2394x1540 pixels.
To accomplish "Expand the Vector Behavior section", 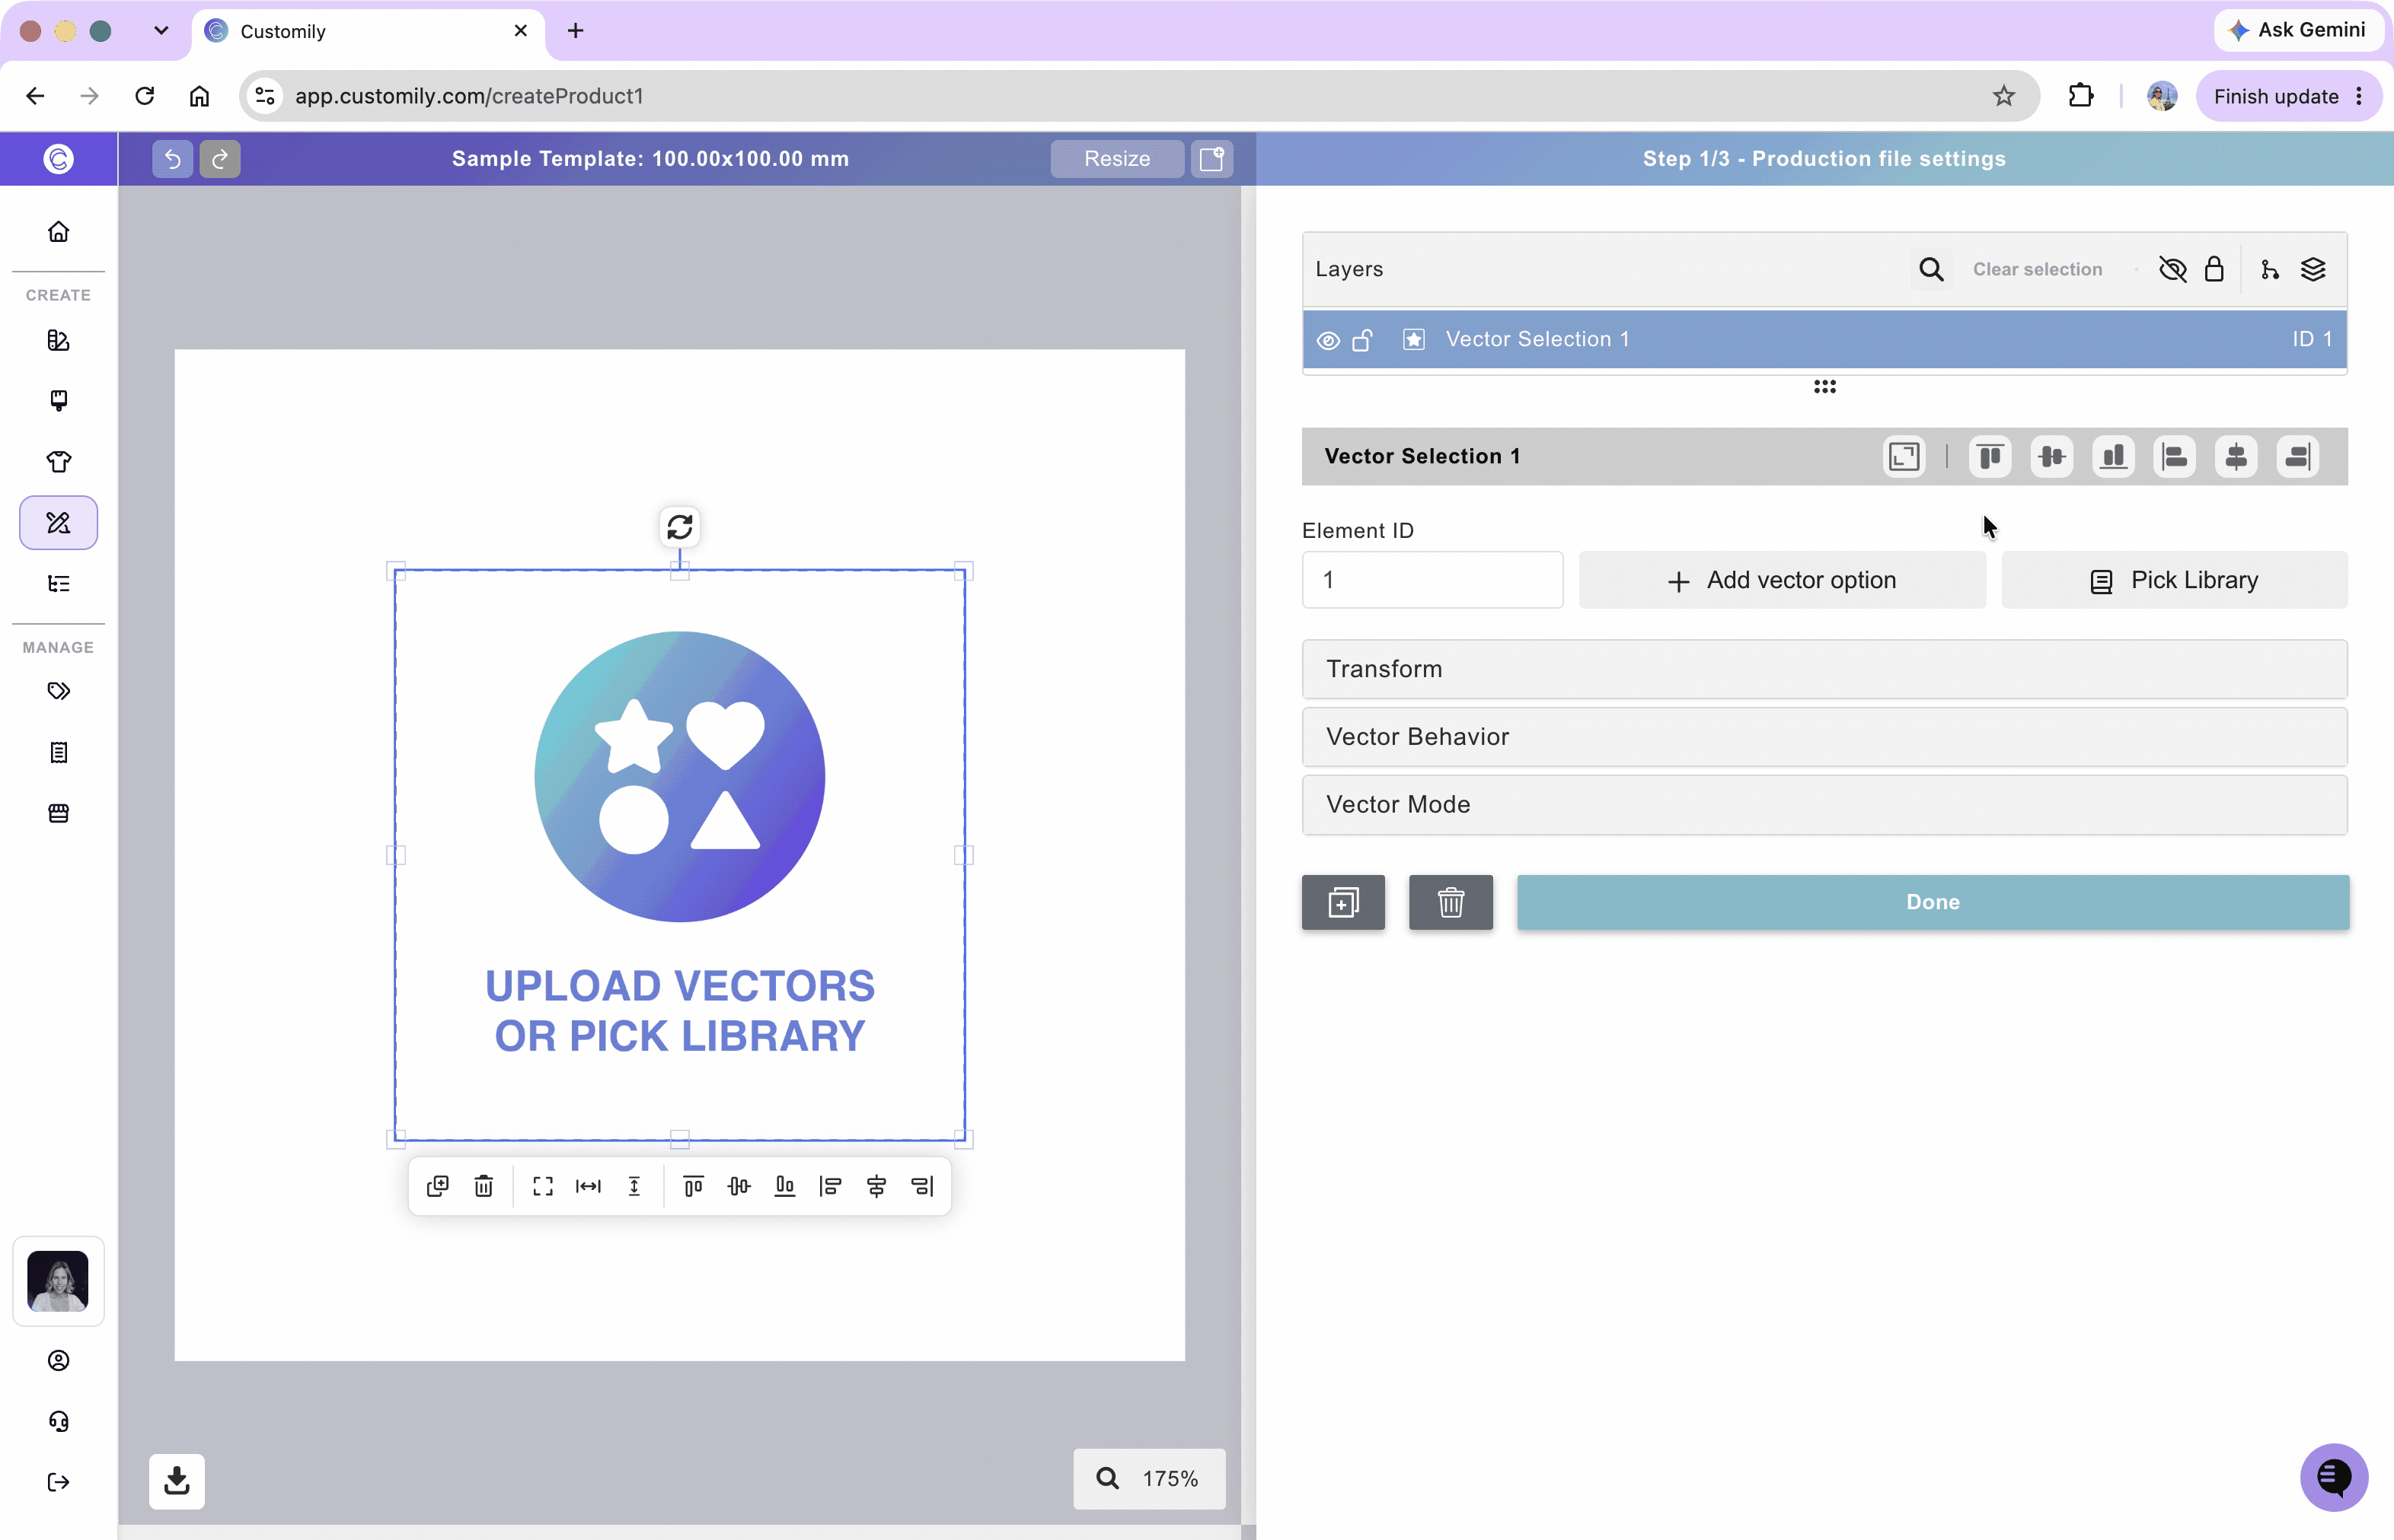I will tap(1824, 737).
